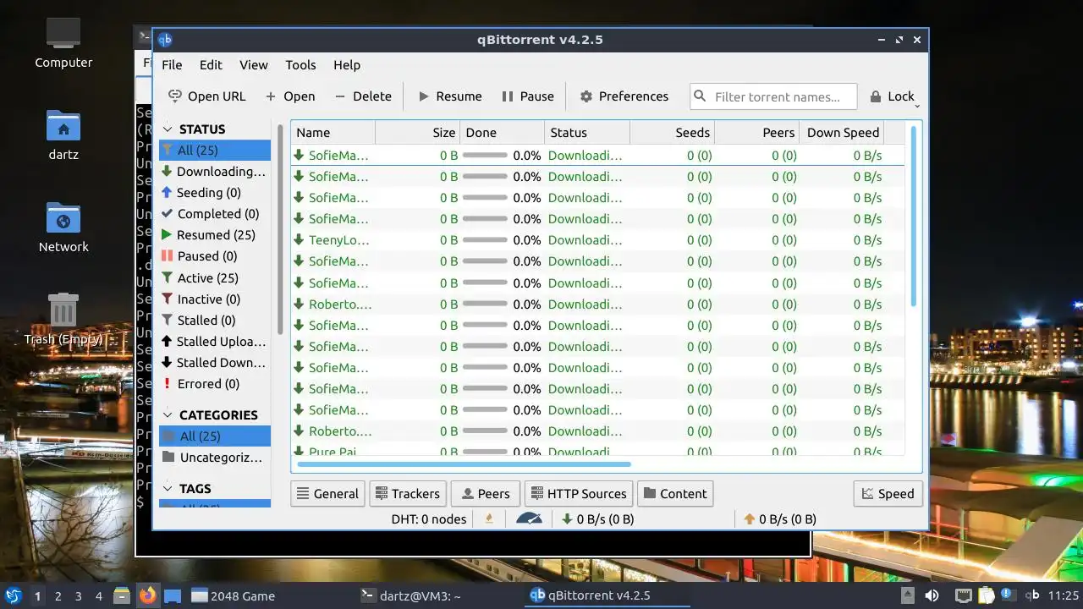Click the Lock button
Image resolution: width=1083 pixels, height=609 pixels.
coord(892,96)
